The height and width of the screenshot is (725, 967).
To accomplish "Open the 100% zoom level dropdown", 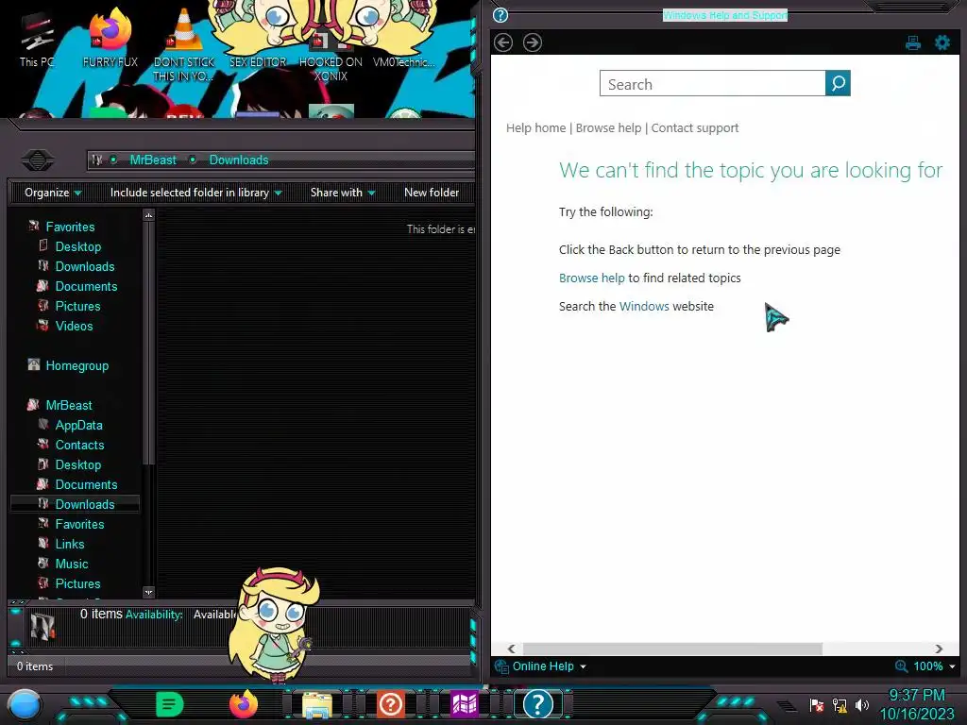I will click(934, 666).
